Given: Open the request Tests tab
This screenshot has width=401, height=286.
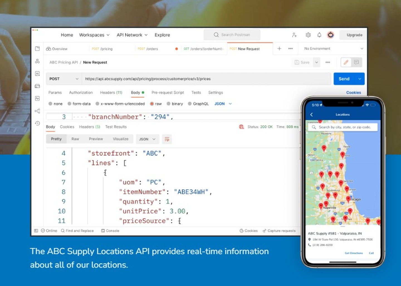Looking at the screenshot, I should (196, 93).
